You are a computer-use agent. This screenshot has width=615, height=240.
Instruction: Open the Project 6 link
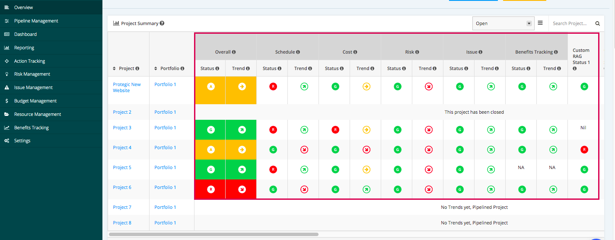122,187
